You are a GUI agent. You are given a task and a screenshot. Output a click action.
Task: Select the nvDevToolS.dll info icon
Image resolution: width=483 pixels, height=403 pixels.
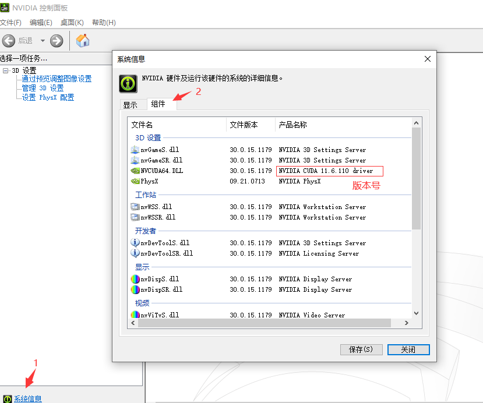point(135,243)
